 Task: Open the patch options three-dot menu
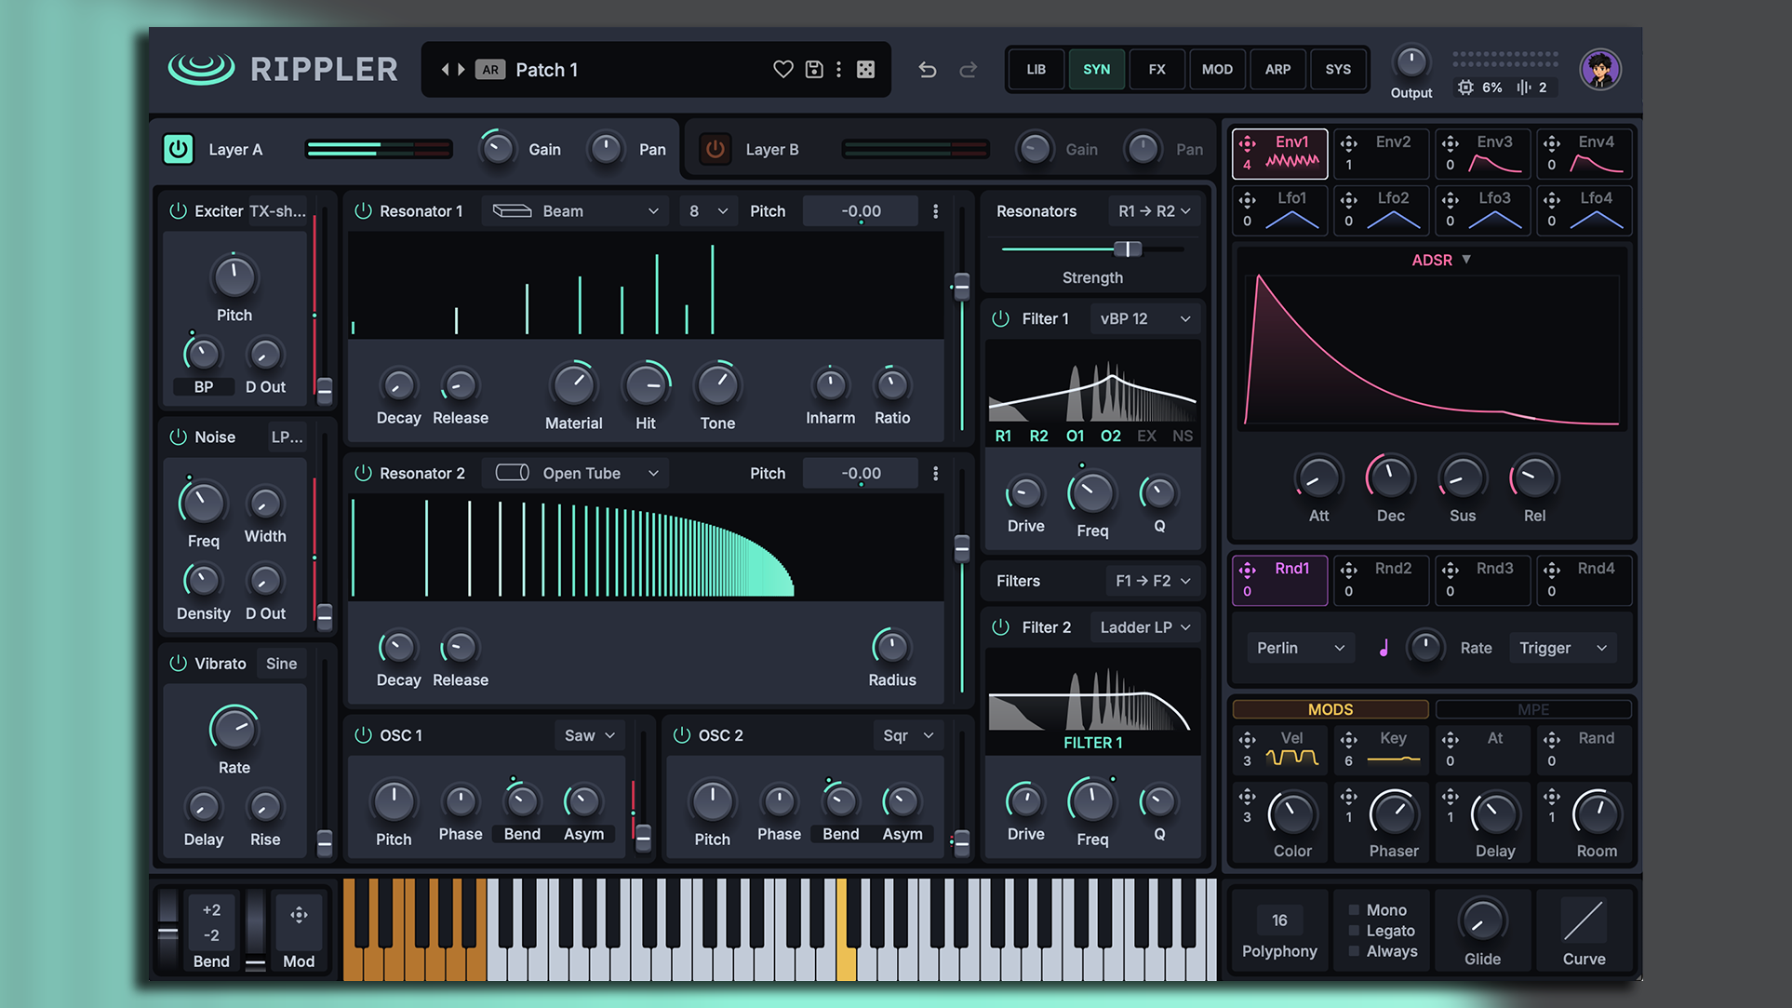[x=838, y=69]
